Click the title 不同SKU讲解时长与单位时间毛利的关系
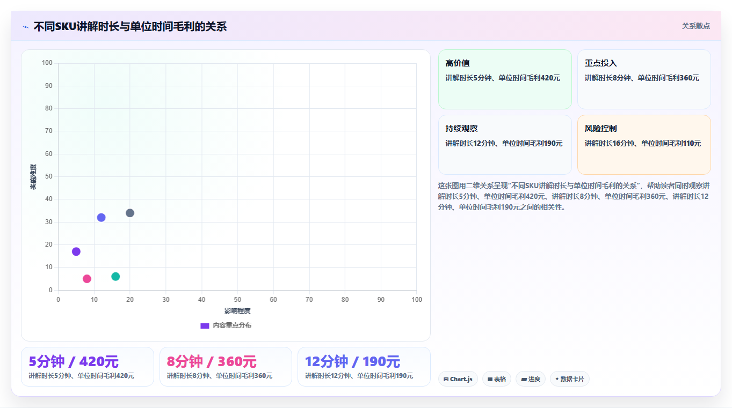 point(130,26)
